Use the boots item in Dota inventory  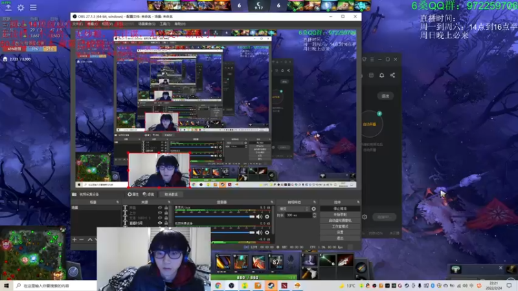pos(310,260)
